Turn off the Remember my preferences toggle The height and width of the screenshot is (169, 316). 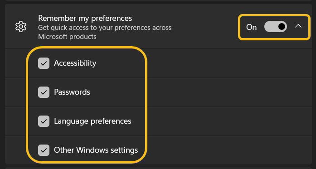276,27
